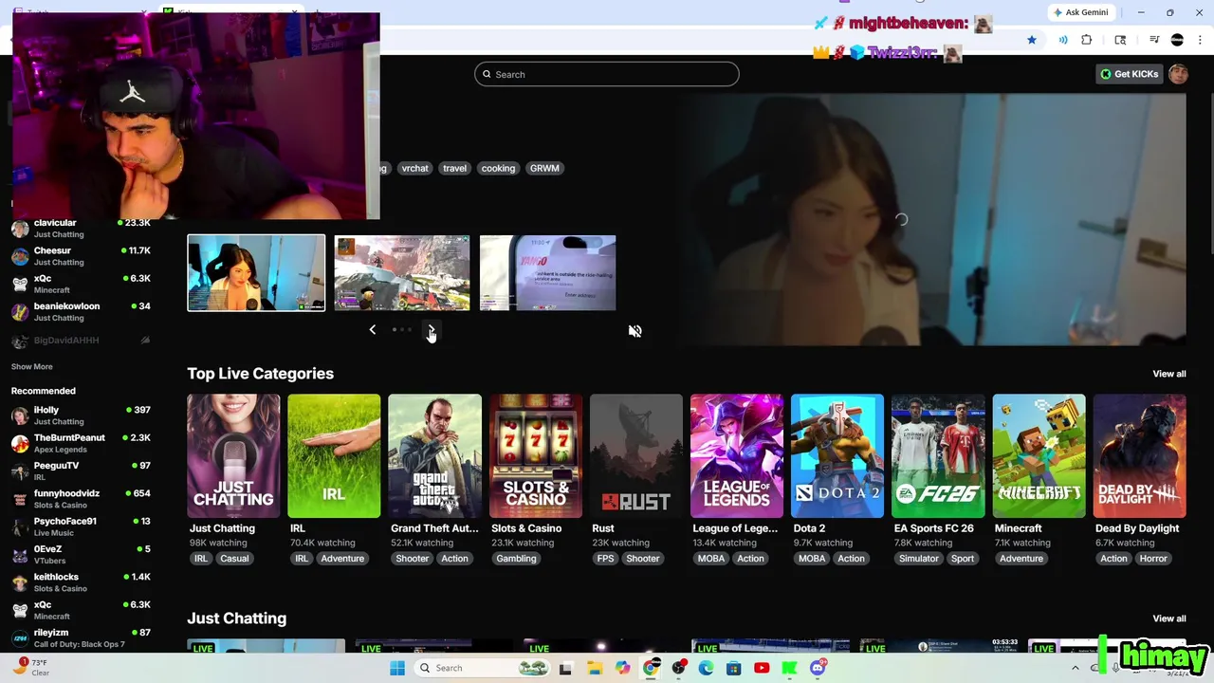This screenshot has width=1214, height=683.
Task: Open offline BigDavidAHHH channel in sidebar
Action: [81, 340]
